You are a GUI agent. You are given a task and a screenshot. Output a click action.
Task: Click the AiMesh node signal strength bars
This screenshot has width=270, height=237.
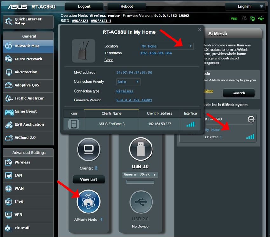click(x=250, y=136)
